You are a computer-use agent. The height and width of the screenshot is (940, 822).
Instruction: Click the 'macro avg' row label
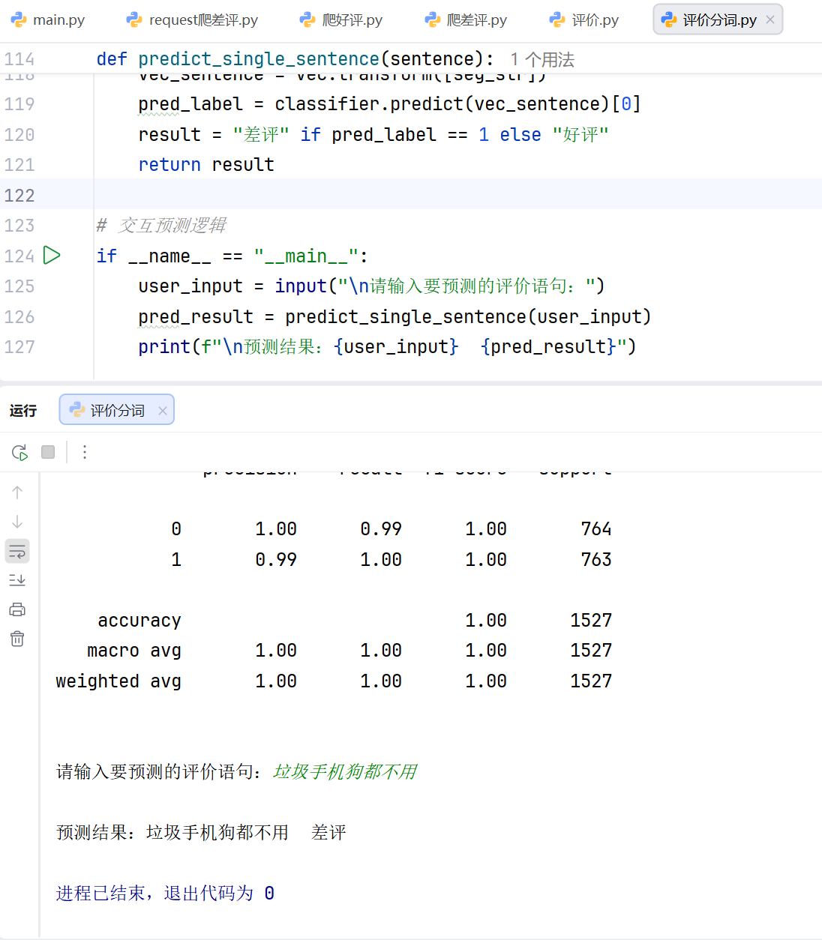coord(134,651)
